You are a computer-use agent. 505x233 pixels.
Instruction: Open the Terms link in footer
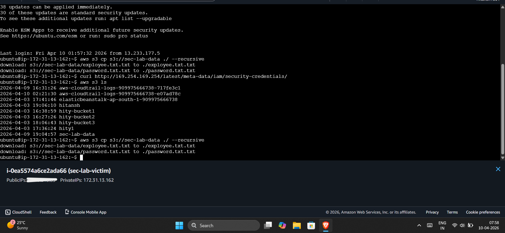tap(452, 212)
